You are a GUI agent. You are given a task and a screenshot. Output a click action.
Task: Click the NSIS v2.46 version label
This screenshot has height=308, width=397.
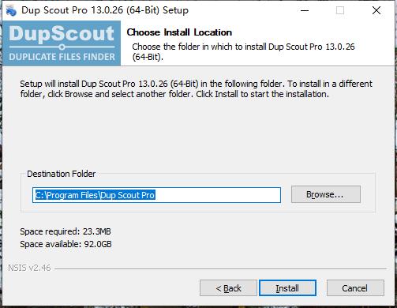[x=29, y=268]
